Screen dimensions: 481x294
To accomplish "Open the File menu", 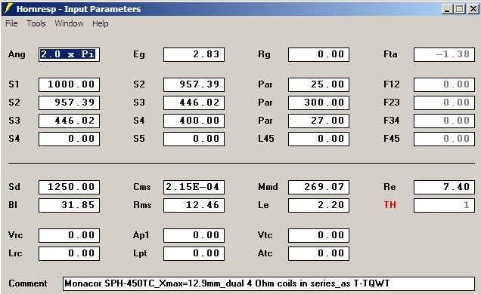I will tap(11, 23).
